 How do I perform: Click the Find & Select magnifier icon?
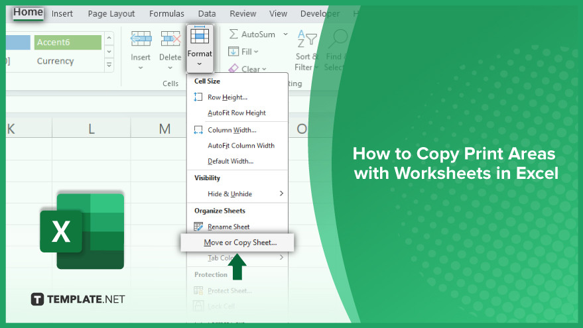[338, 38]
